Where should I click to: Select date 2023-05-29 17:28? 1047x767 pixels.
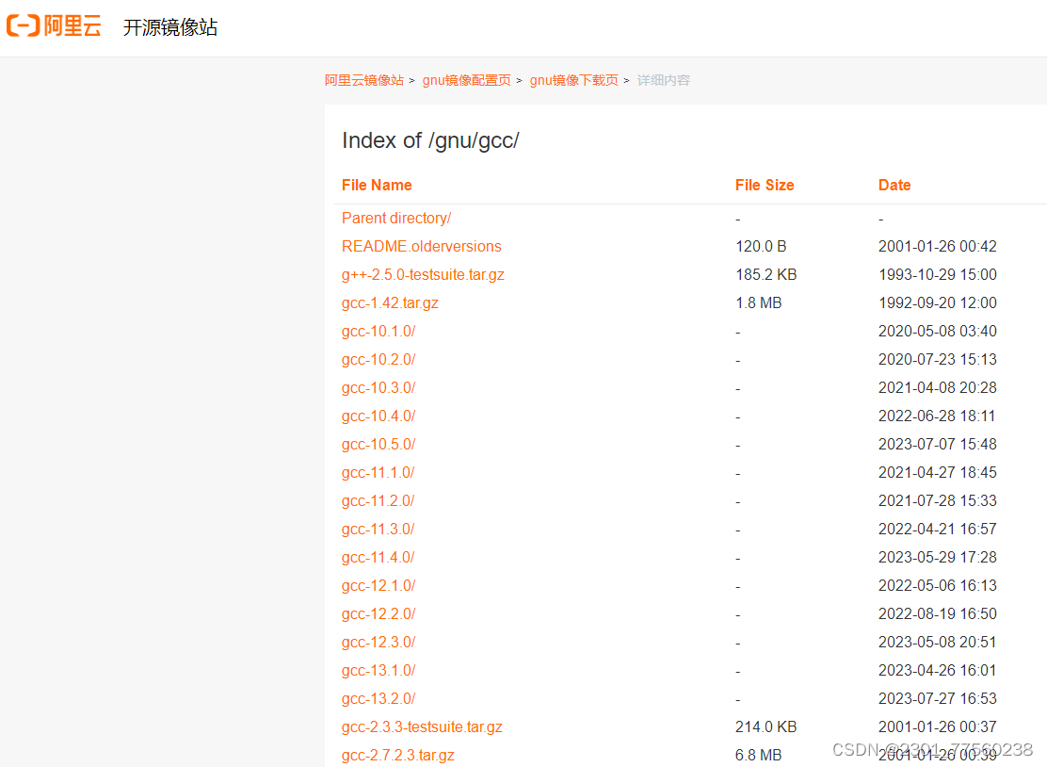coord(938,557)
